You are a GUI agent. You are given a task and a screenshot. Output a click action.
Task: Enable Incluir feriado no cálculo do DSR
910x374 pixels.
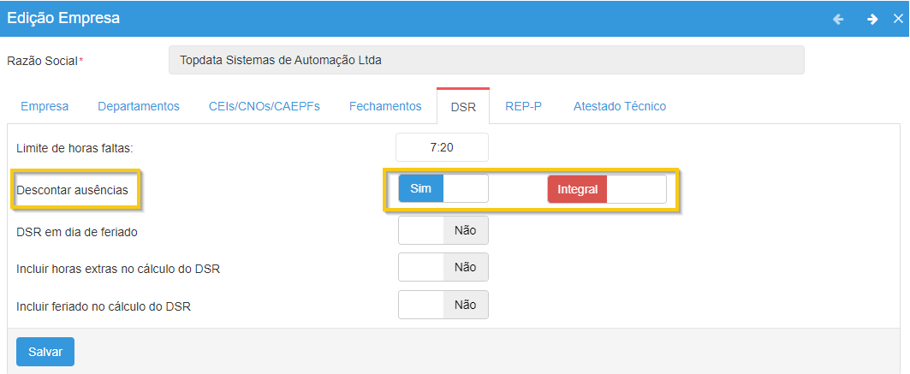coord(443,305)
